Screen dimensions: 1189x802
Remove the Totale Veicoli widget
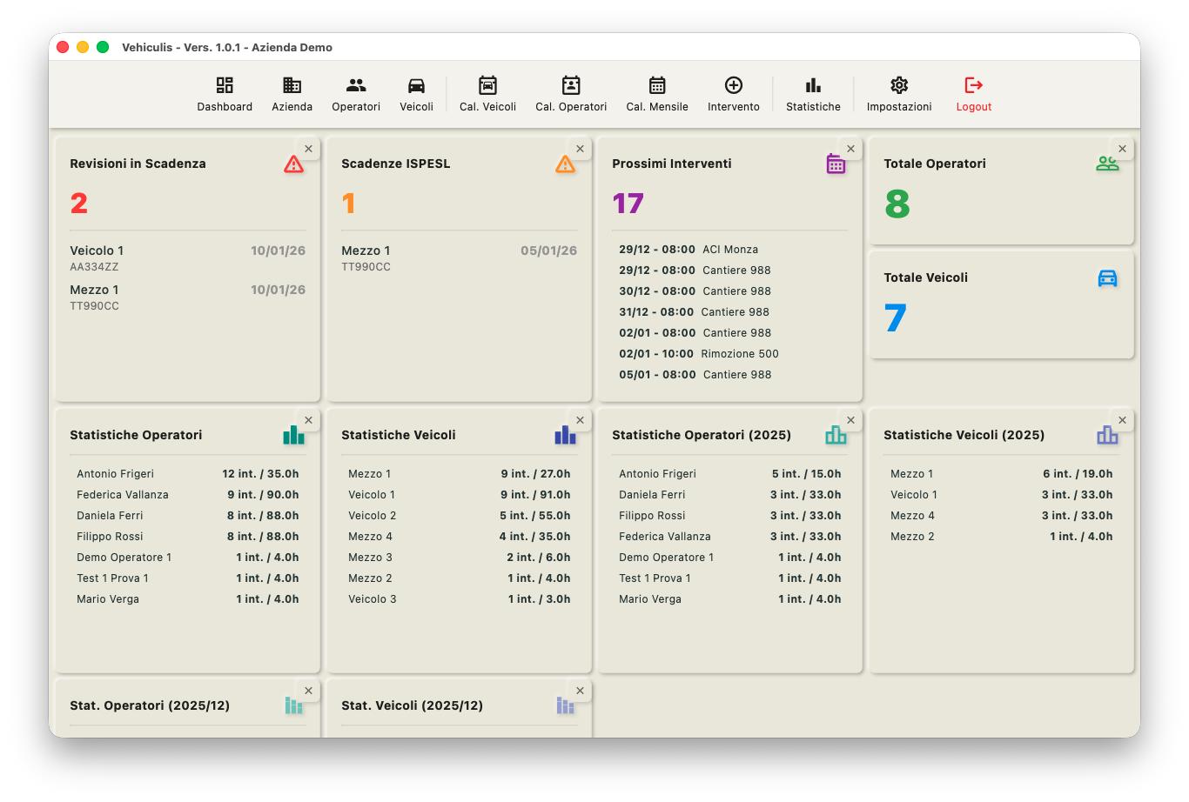coord(1122,263)
